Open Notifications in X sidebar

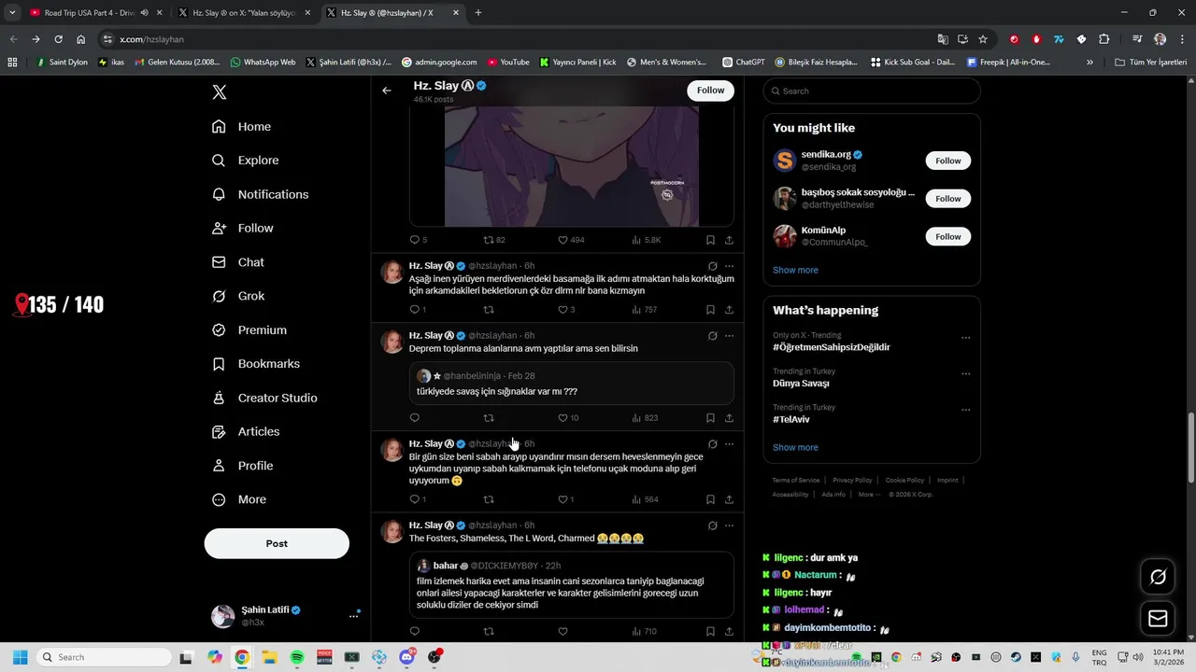[260, 194]
